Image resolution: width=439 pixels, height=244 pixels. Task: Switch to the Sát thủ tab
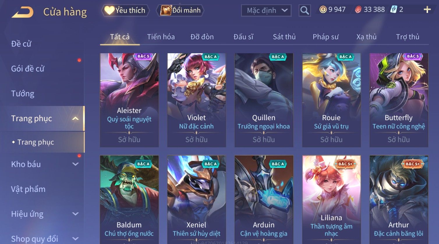(x=284, y=37)
